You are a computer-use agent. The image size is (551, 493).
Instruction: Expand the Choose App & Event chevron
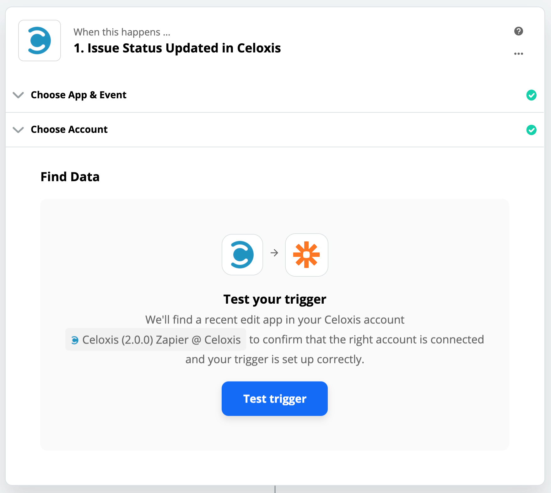(18, 95)
